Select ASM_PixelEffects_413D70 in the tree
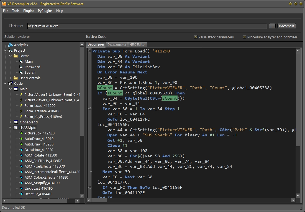The image size is (305, 212). pyautogui.click(x=45, y=166)
